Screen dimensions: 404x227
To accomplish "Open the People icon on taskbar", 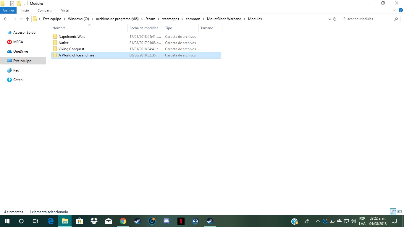I will click(307, 221).
